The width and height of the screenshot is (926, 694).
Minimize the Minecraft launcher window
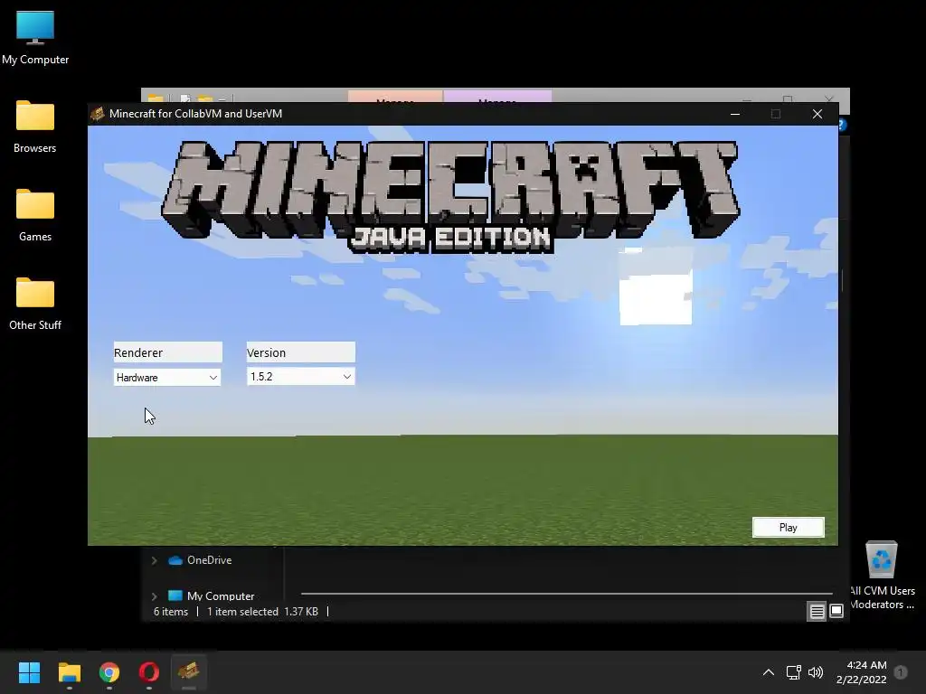click(x=735, y=114)
